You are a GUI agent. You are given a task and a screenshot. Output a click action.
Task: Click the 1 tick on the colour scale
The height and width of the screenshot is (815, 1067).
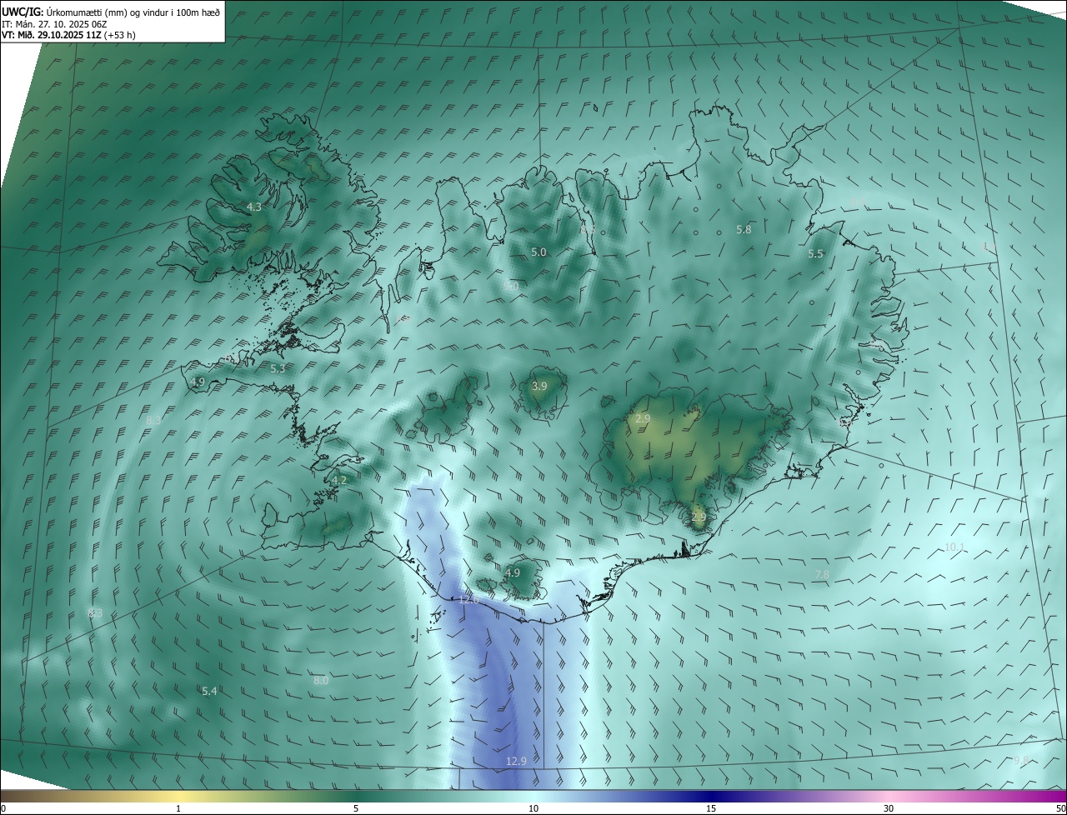tap(178, 808)
